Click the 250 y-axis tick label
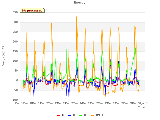The width and height of the screenshot is (160, 120). pos(15,32)
